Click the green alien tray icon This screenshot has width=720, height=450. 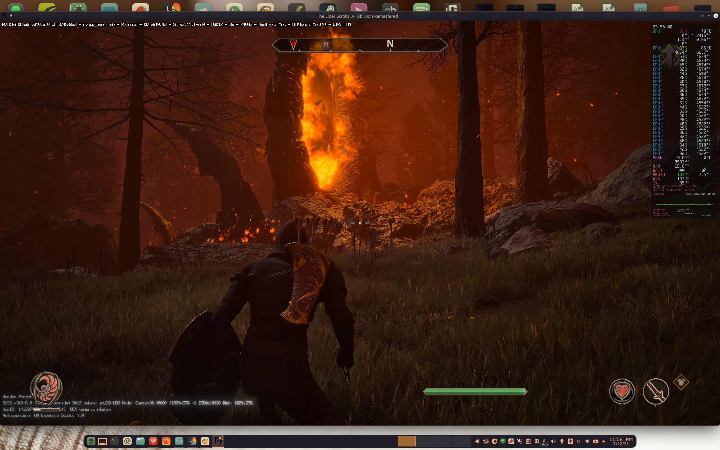coord(503,441)
